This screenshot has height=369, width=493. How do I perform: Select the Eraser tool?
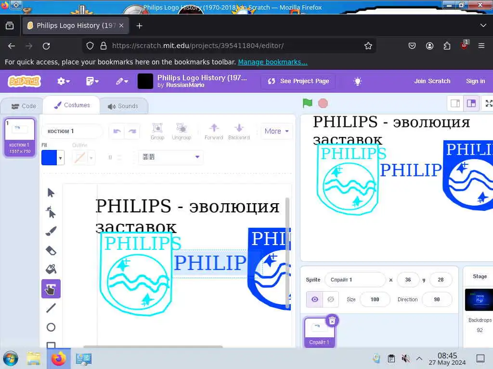click(x=51, y=250)
